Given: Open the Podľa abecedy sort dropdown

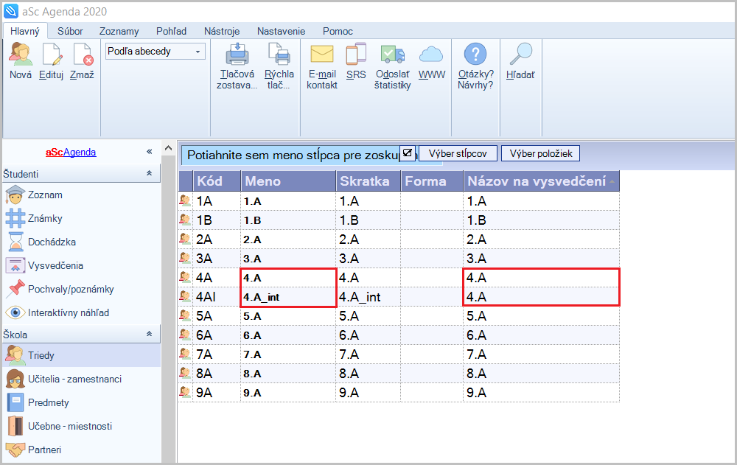Looking at the screenshot, I should (198, 52).
